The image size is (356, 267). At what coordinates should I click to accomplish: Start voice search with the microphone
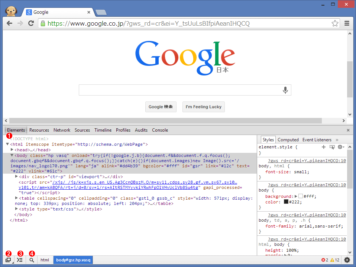pyautogui.click(x=285, y=90)
